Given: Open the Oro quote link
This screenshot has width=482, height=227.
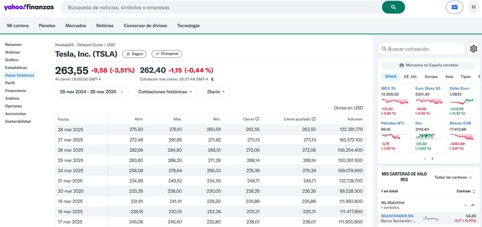Looking at the screenshot, I should [x=419, y=123].
